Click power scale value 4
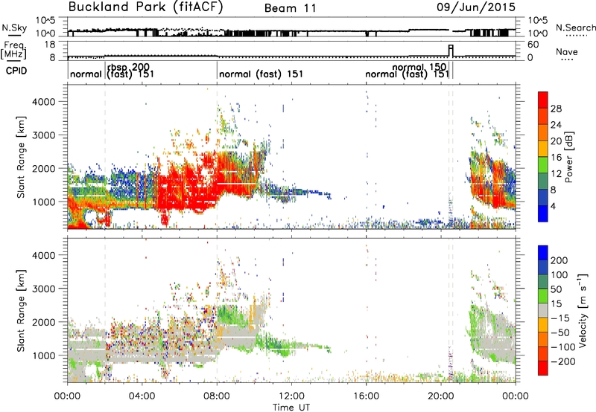 point(554,206)
